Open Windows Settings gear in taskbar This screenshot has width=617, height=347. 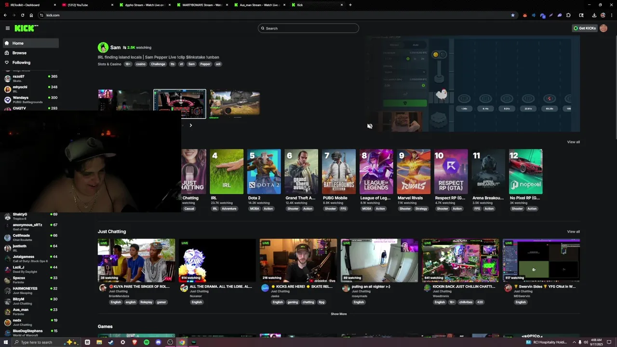click(x=123, y=342)
